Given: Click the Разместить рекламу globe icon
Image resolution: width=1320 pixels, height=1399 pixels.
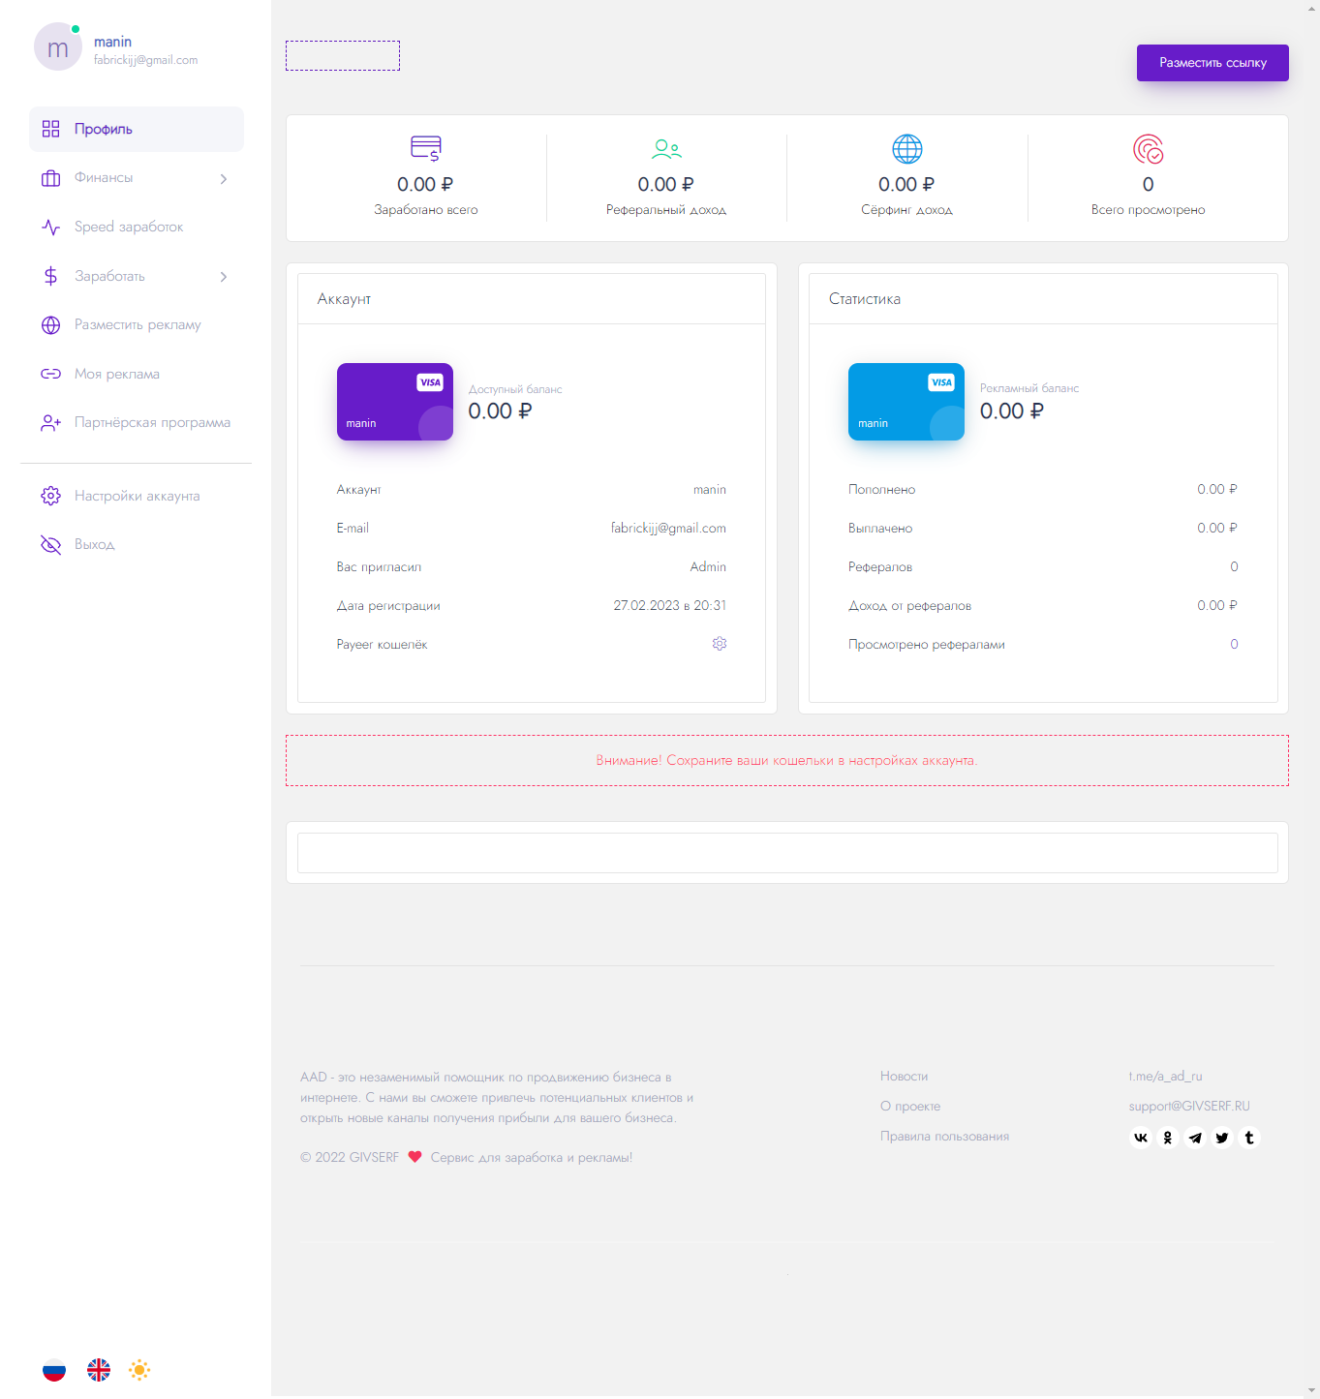Looking at the screenshot, I should click(x=51, y=325).
